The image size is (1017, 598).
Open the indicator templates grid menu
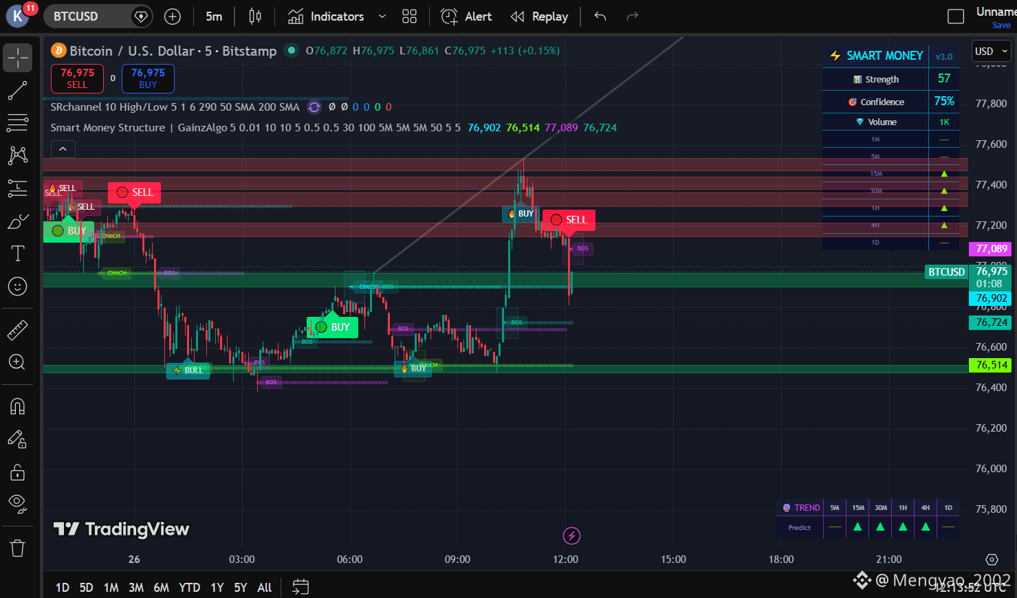[x=410, y=16]
